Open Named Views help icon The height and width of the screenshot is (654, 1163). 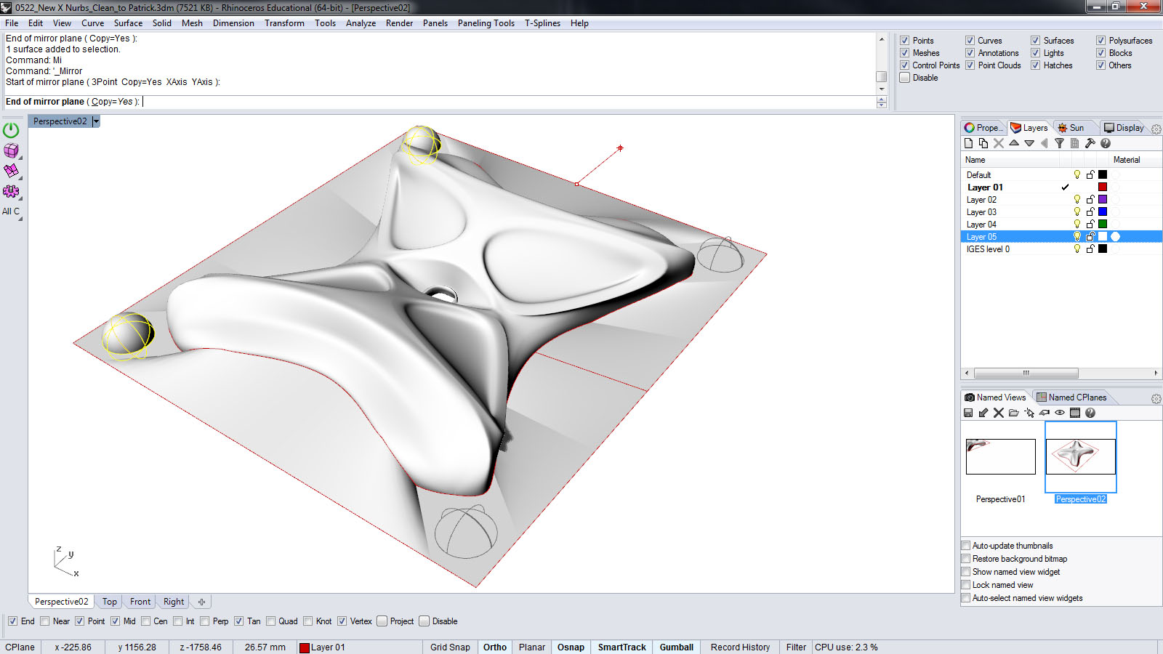(1090, 413)
